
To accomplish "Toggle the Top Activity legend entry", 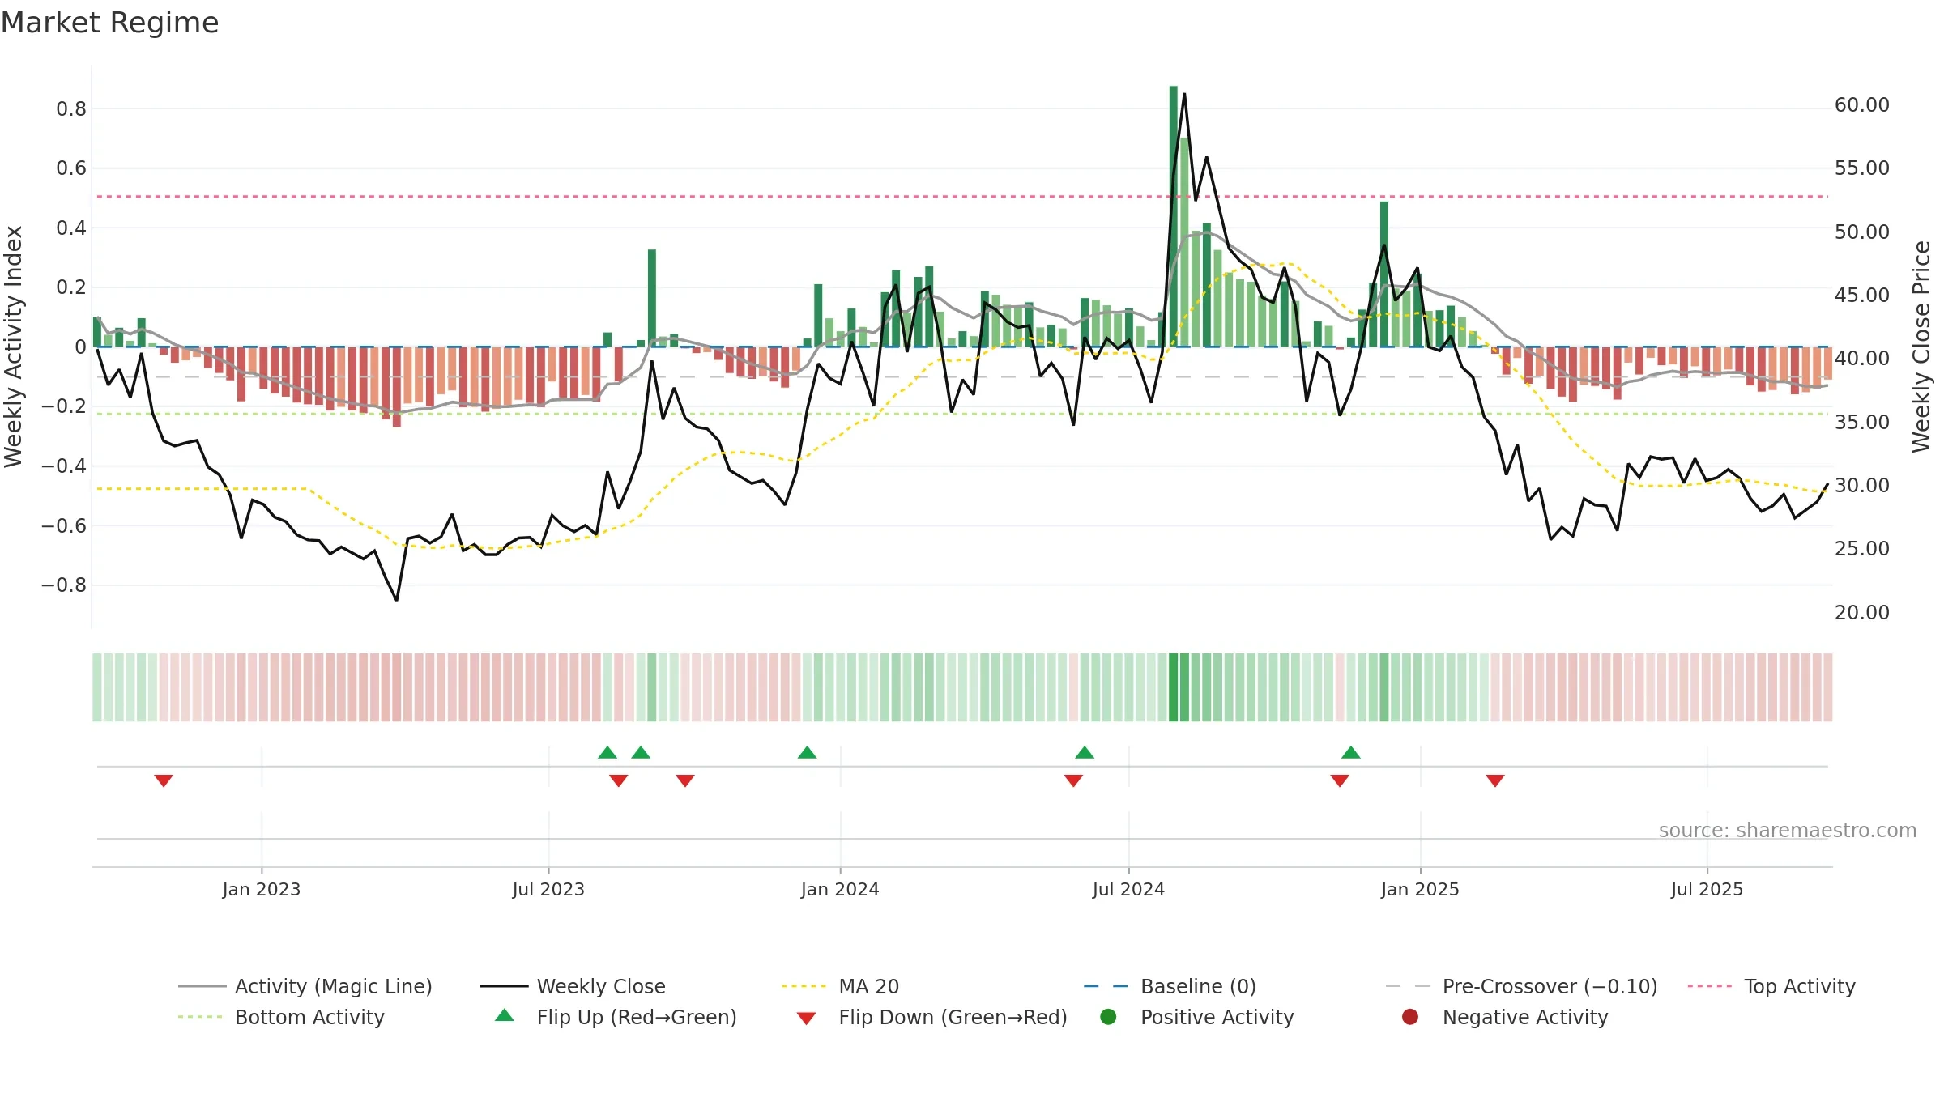I will click(x=1771, y=986).
